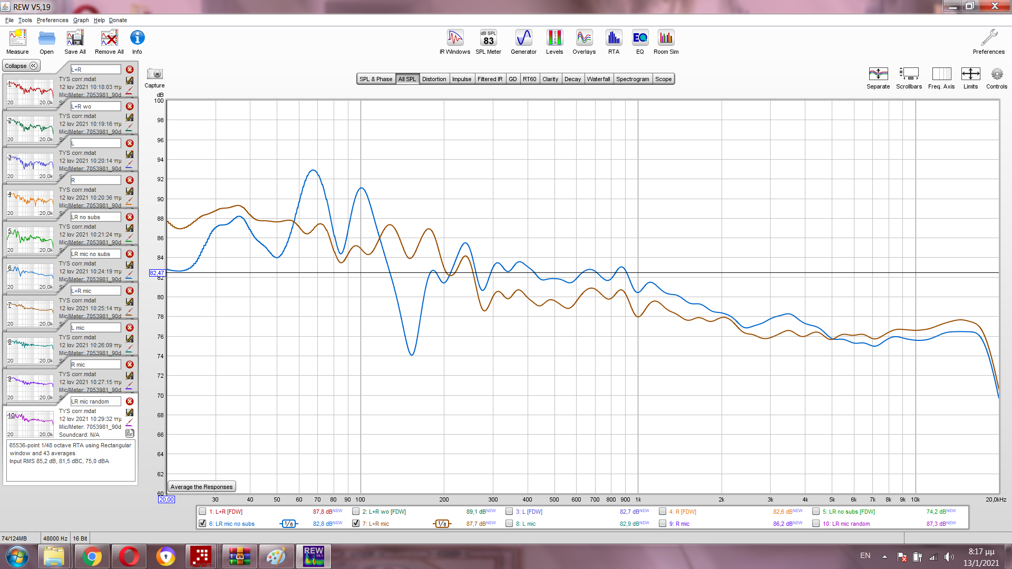Screen dimensions: 1012x569
Task: Enable the L mic trace checkbox
Action: 509,523
